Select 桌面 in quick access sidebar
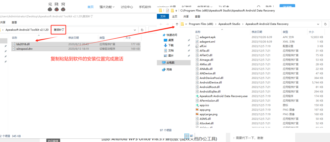The width and height of the screenshot is (330, 142). pos(171,40)
